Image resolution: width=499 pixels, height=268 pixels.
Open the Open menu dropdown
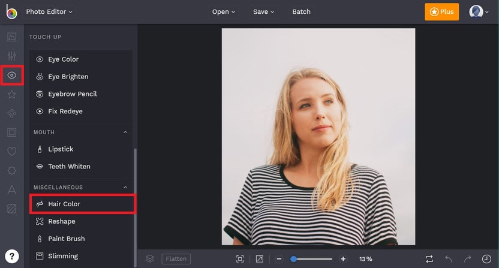[x=223, y=12]
